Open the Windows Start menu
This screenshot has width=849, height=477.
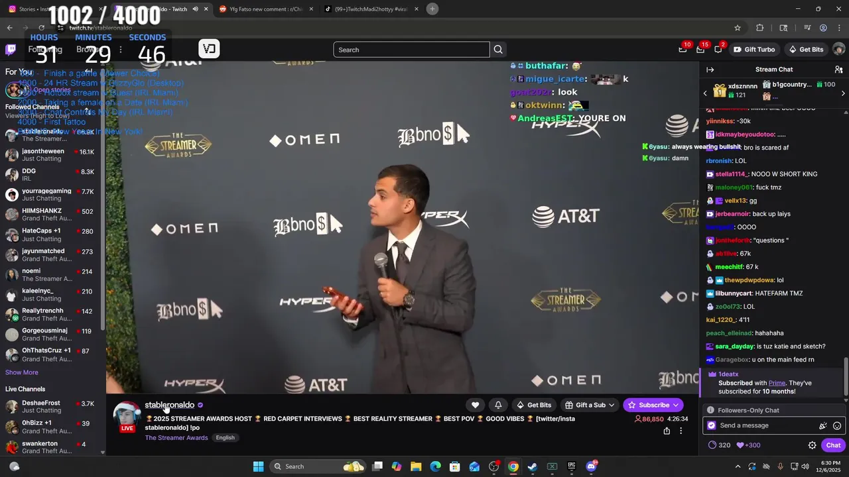pyautogui.click(x=258, y=466)
